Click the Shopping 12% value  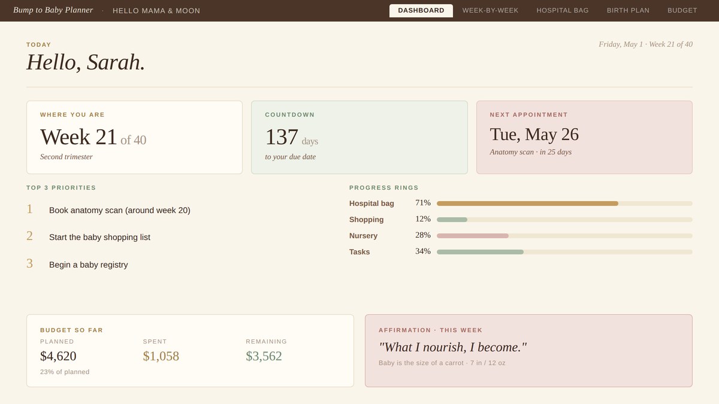423,219
